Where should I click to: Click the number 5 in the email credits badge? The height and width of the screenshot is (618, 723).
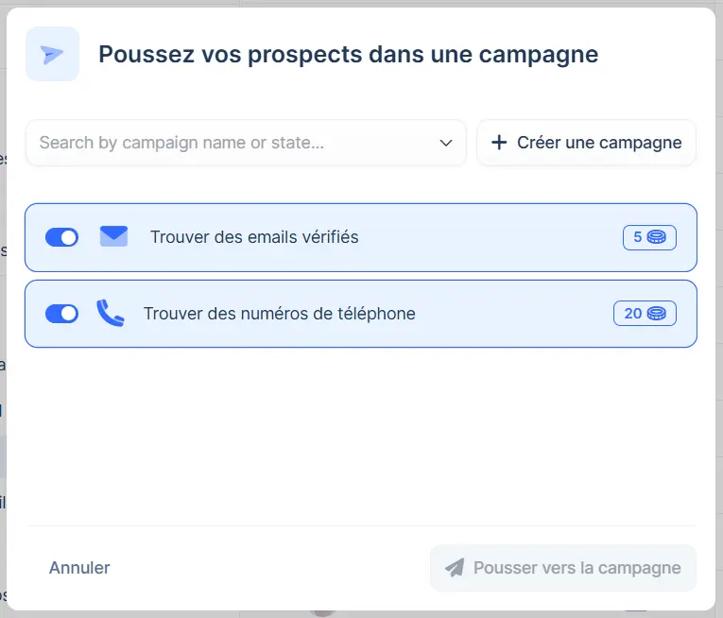638,237
